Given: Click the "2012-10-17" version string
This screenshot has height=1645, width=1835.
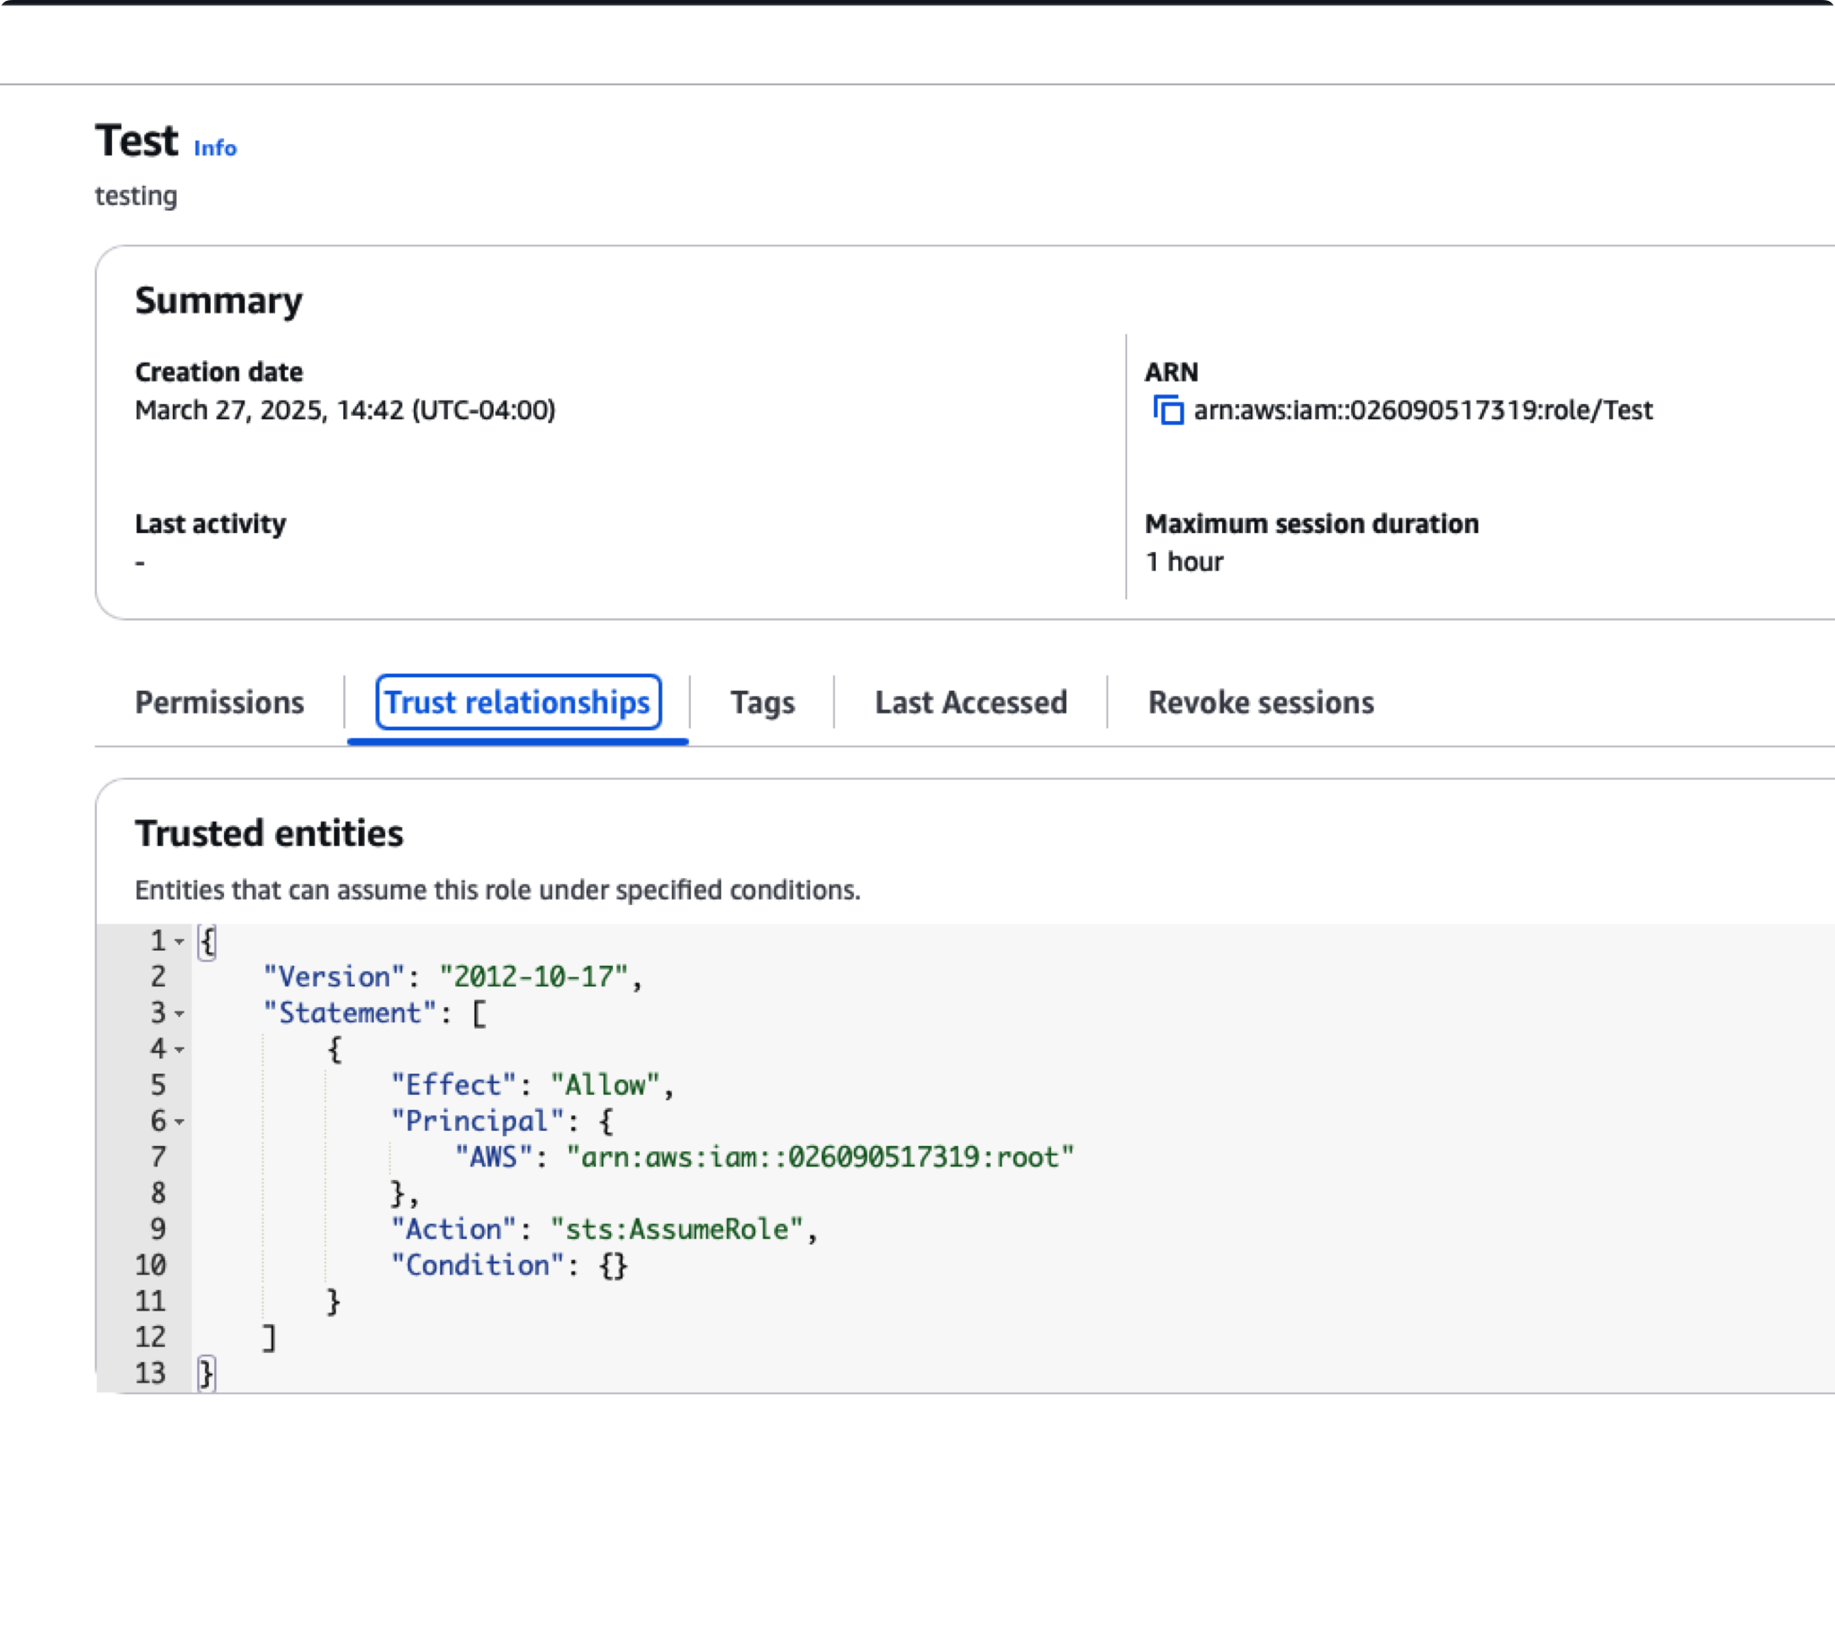Looking at the screenshot, I should 533,978.
